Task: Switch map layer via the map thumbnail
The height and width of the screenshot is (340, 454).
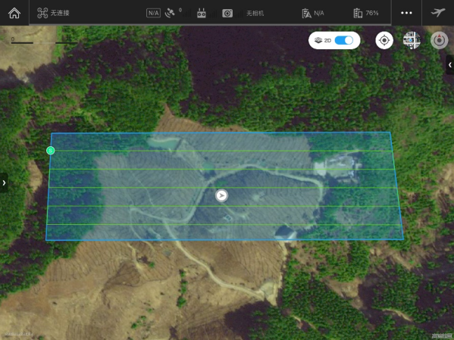Action: coord(412,40)
